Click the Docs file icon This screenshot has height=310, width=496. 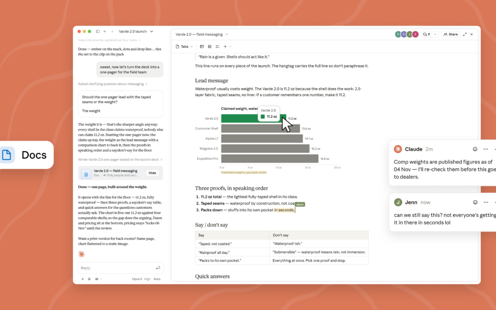(x=6, y=155)
